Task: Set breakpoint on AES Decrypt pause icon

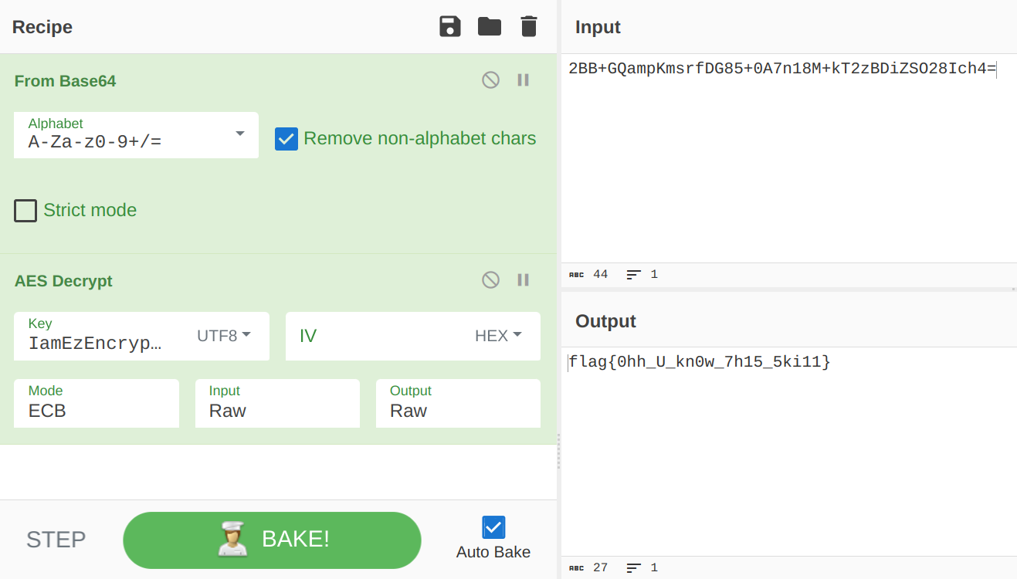Action: [524, 280]
